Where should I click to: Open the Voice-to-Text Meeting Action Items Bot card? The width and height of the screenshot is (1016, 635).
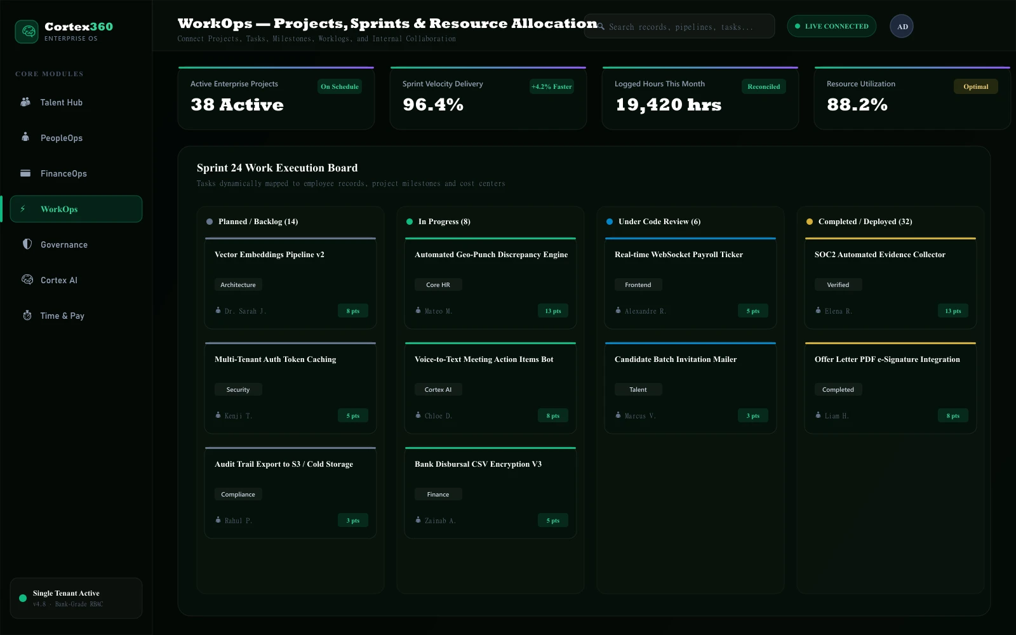tap(490, 388)
